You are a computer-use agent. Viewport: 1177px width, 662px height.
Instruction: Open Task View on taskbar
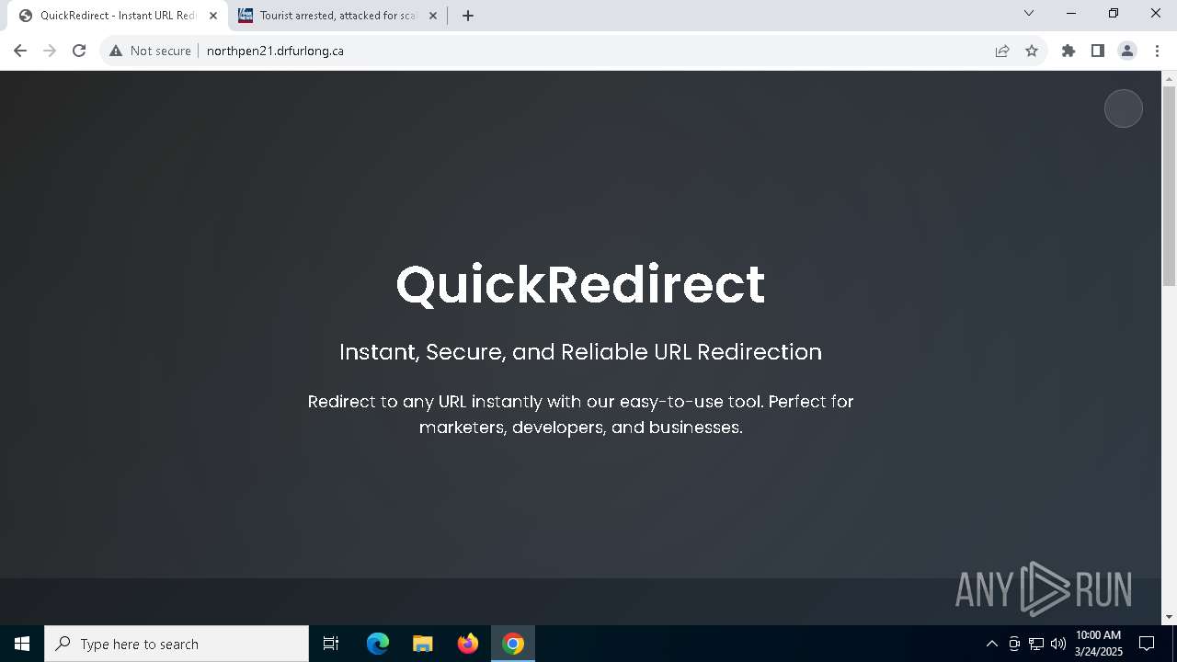331,644
